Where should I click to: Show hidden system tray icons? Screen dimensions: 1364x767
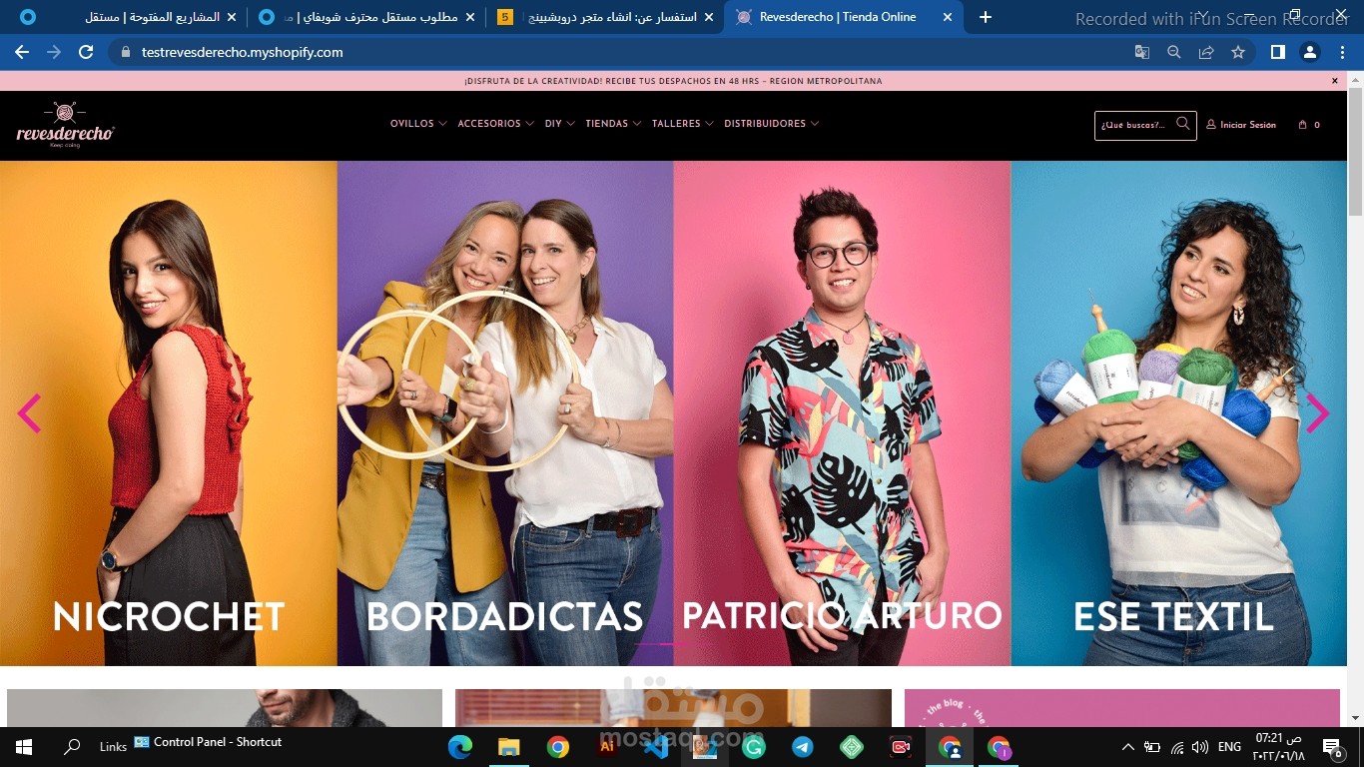coord(1128,747)
